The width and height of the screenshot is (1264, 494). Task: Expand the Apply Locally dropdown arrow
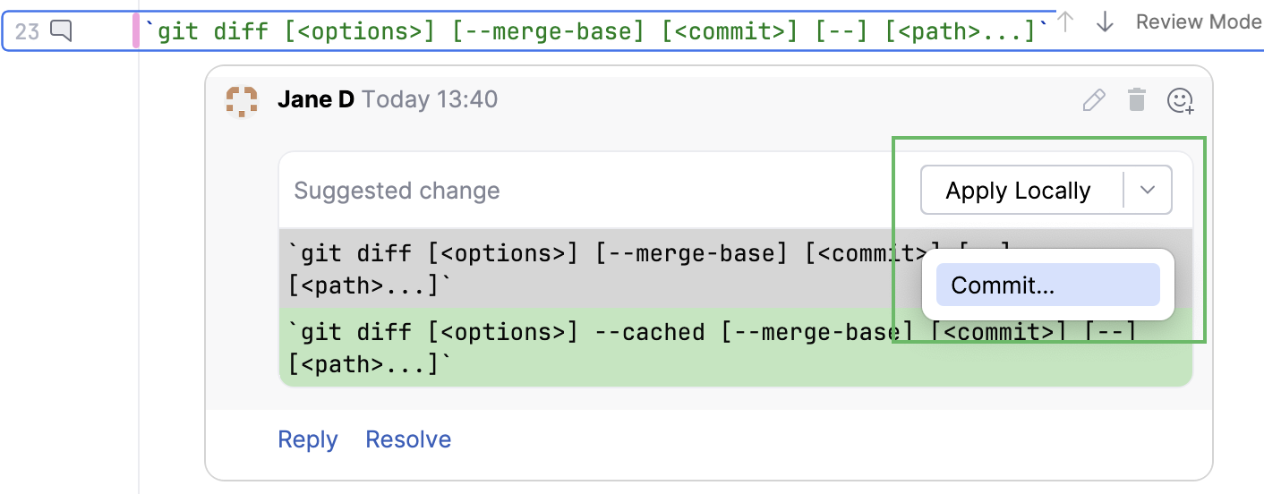(1149, 190)
